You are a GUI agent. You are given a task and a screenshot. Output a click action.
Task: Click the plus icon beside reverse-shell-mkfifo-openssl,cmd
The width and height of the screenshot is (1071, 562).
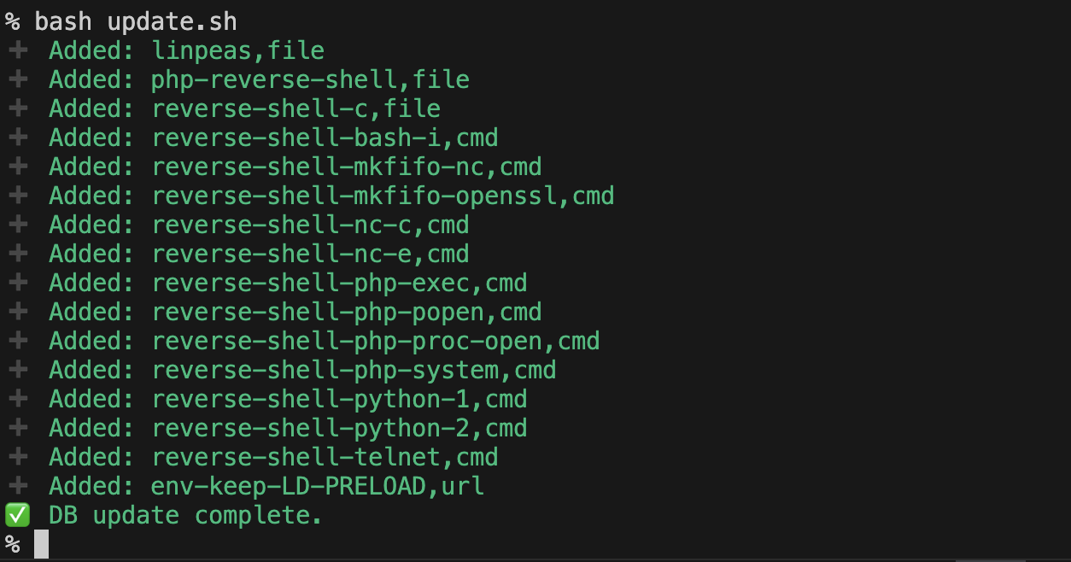coord(18,196)
